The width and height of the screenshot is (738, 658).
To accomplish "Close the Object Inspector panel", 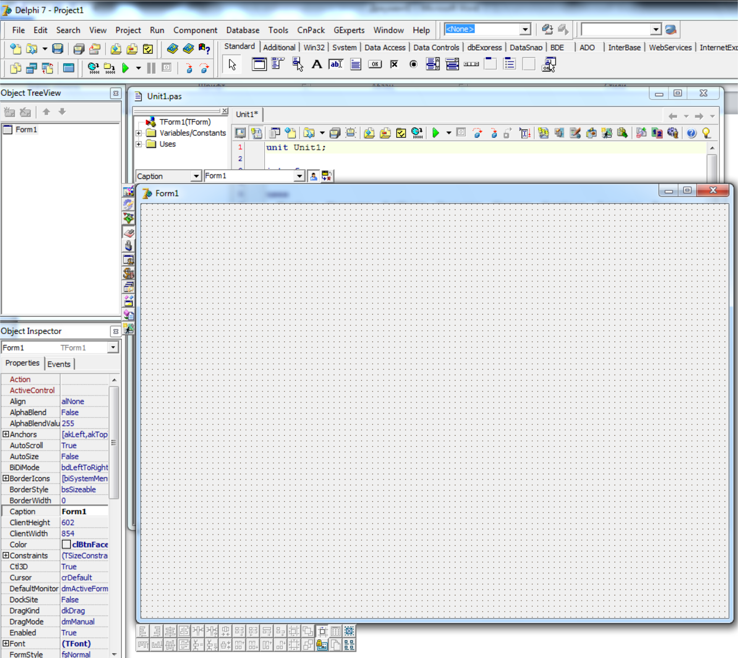I will click(116, 331).
